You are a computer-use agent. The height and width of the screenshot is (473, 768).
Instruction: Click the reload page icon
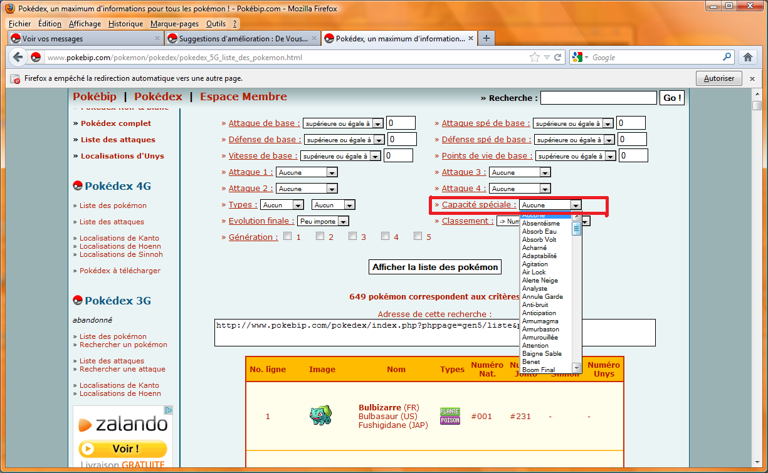click(x=557, y=57)
